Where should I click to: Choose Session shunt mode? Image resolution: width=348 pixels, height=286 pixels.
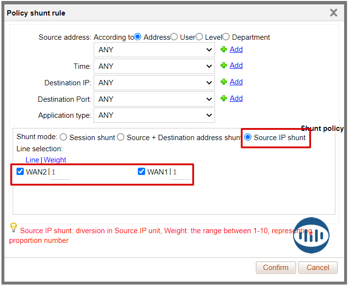click(64, 137)
